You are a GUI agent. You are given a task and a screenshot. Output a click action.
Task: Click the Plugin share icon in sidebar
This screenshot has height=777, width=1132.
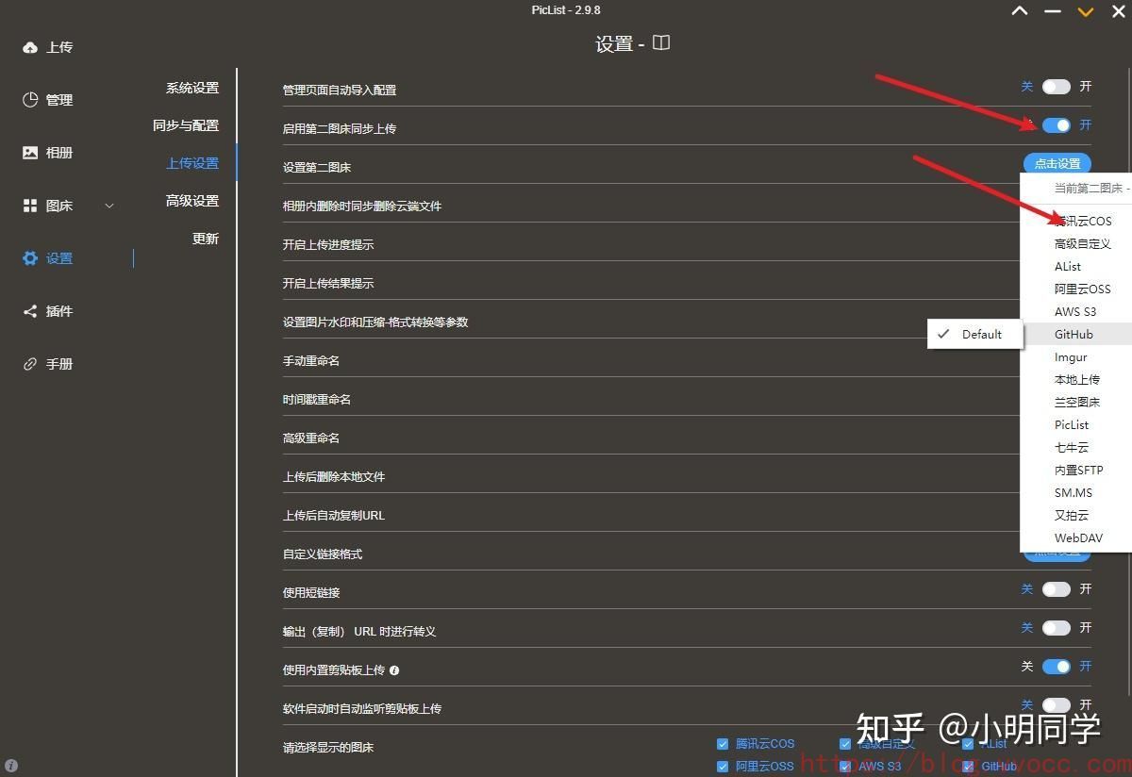click(x=30, y=311)
